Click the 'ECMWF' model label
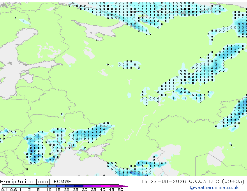Screen dimensions: 247x191 pos(63,182)
